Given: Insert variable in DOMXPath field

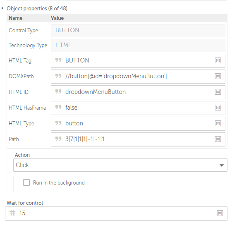Looking at the screenshot, I should click(218, 76).
